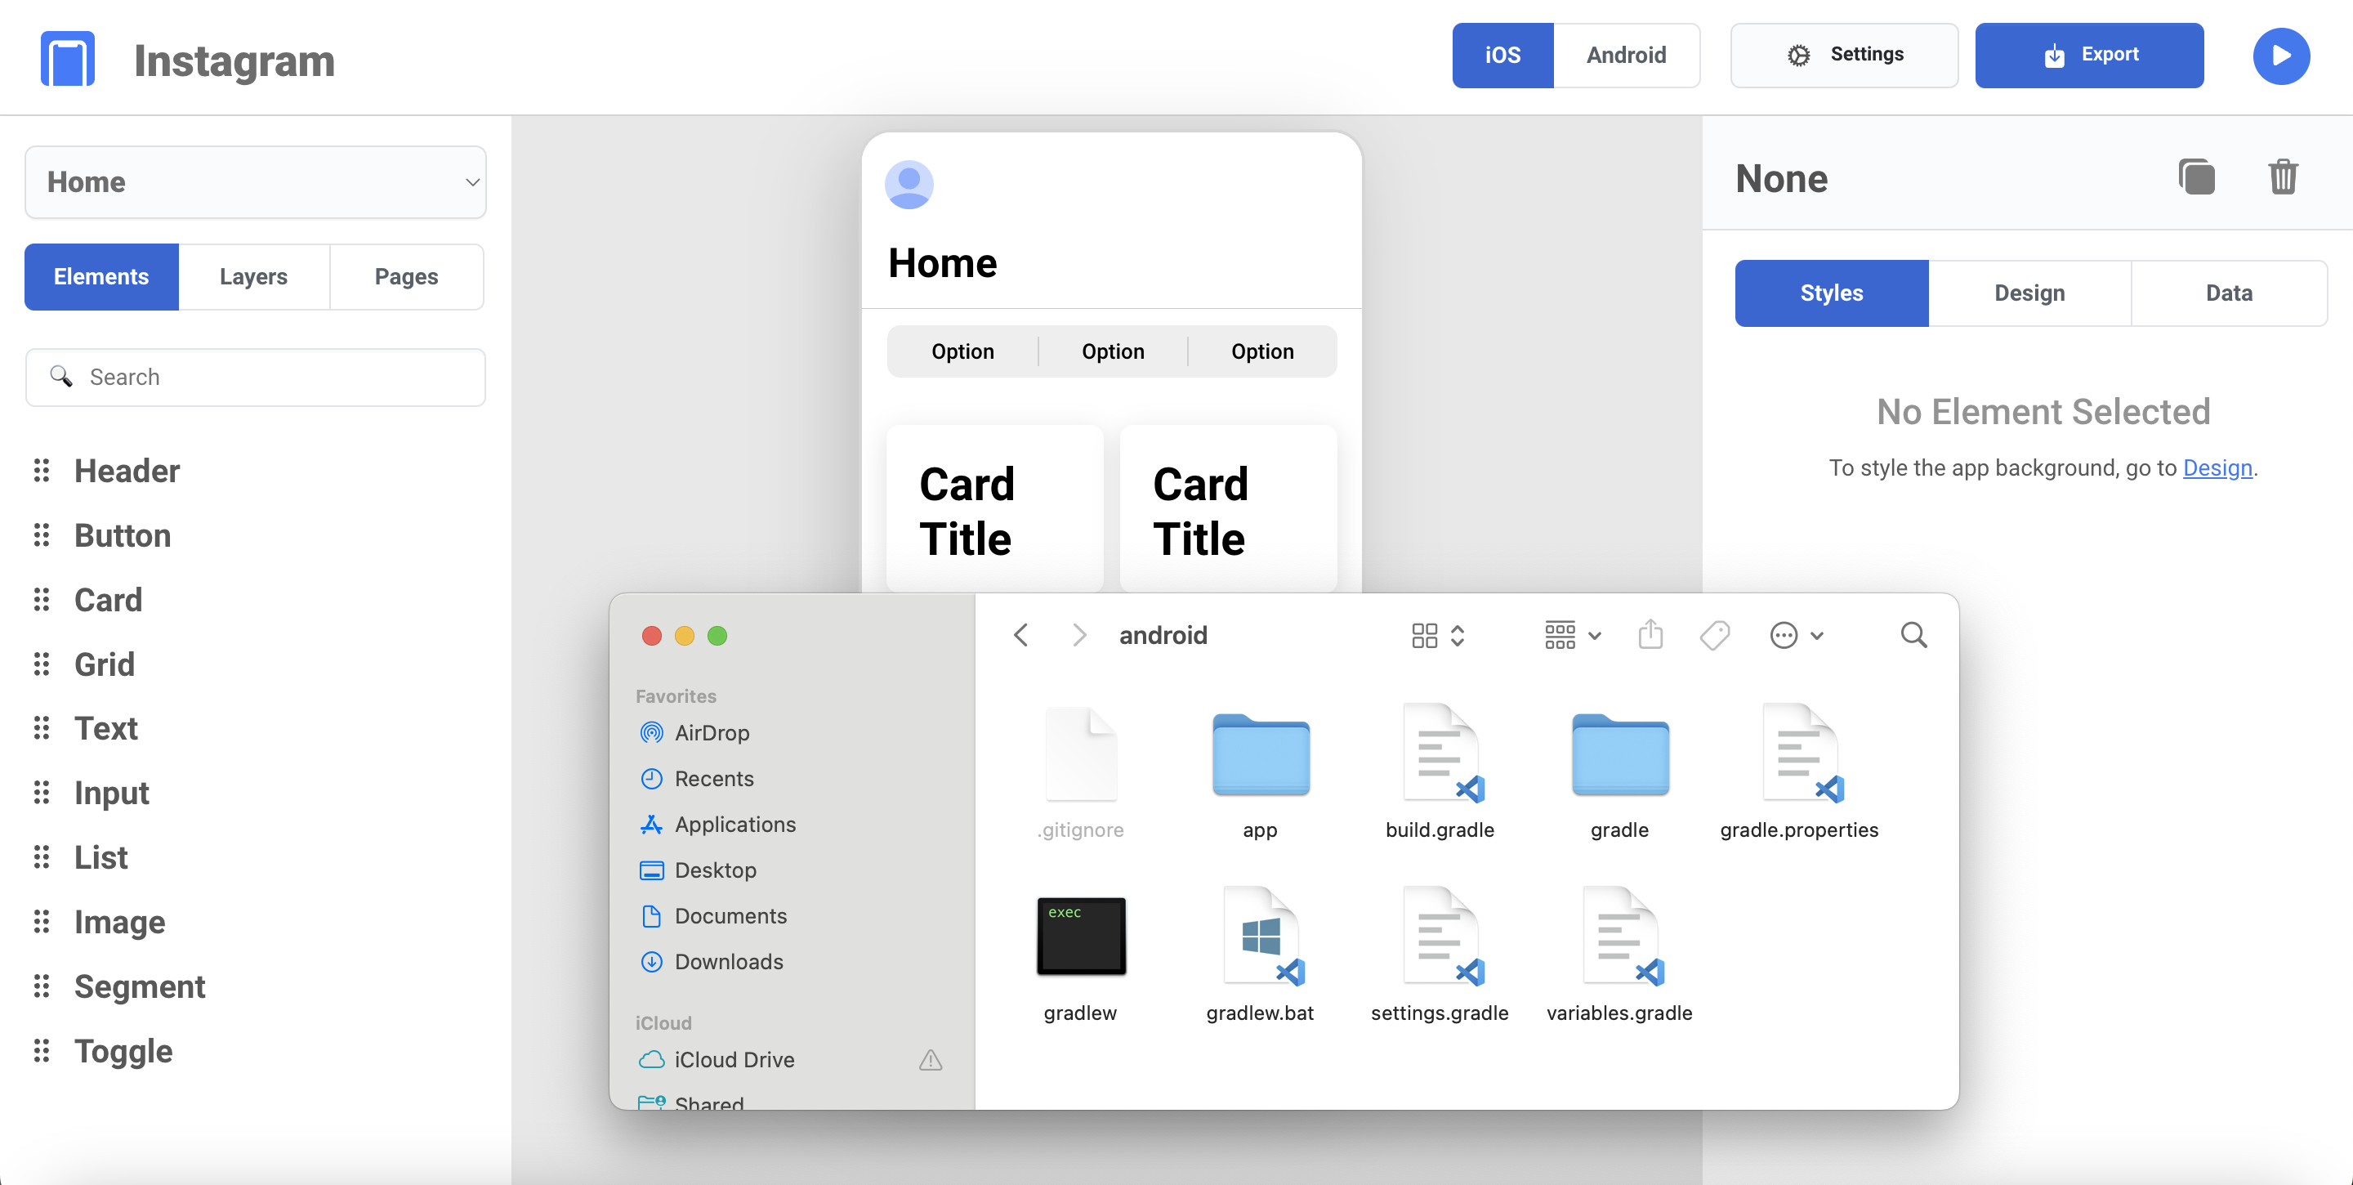Open Finder more actions ellipsis menu
This screenshot has height=1185, width=2353.
click(1796, 634)
